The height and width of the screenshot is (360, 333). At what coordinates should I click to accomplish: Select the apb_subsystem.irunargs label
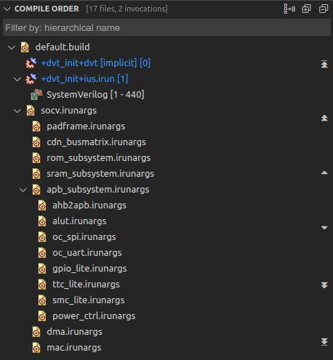[x=98, y=190]
